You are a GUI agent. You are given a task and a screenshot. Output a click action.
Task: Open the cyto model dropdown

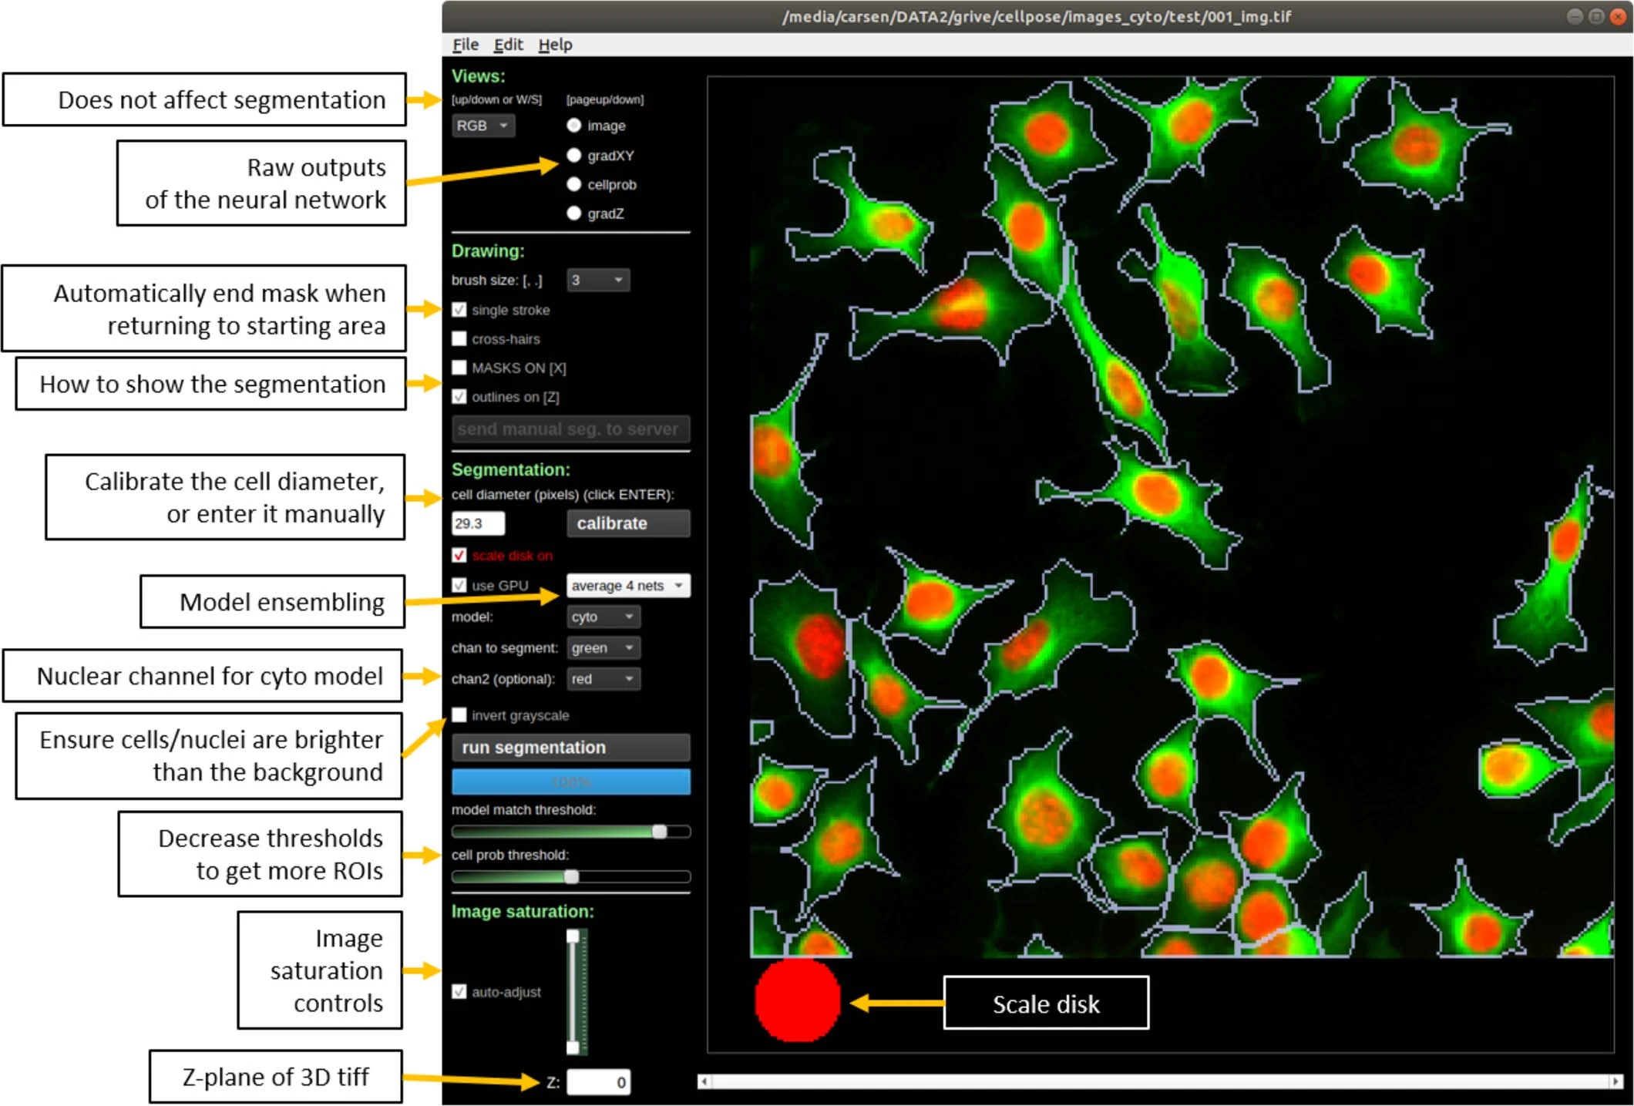603,617
